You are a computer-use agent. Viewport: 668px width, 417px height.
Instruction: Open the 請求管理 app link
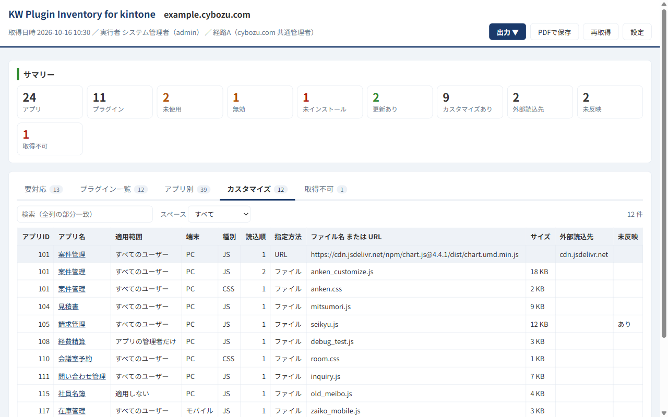(x=72, y=324)
